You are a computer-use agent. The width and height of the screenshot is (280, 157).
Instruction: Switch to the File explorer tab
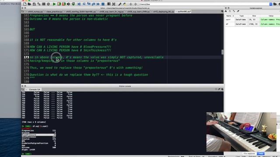click(x=249, y=154)
